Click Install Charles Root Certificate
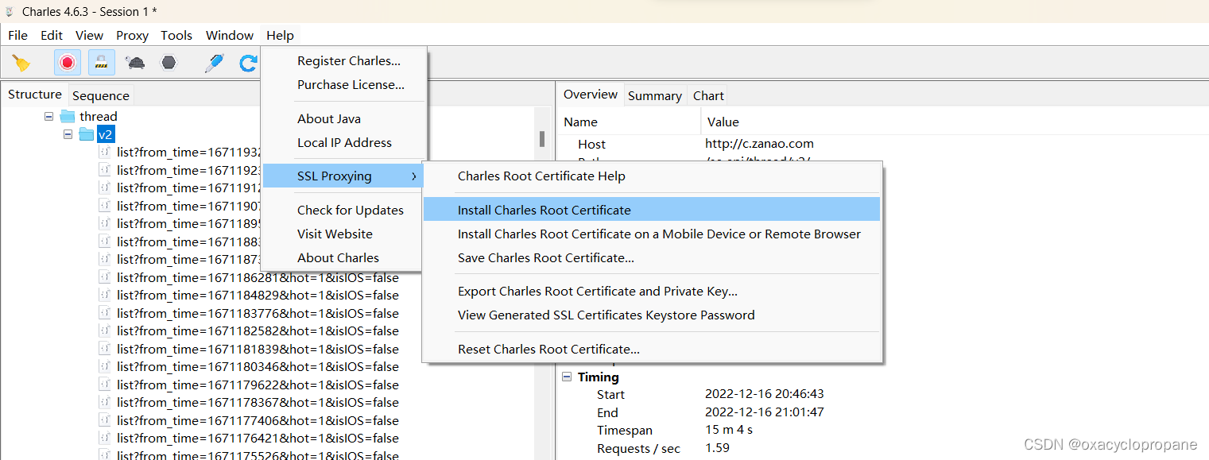Viewport: 1209px width, 460px height. tap(652, 211)
